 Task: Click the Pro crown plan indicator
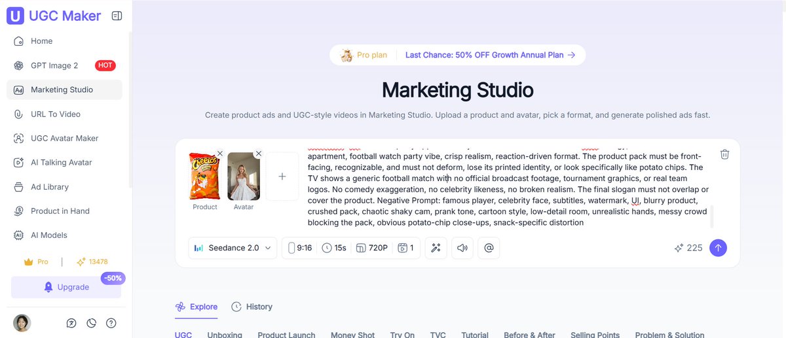[x=36, y=262]
